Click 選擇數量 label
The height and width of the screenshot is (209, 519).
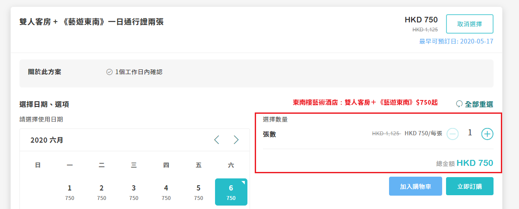click(275, 119)
